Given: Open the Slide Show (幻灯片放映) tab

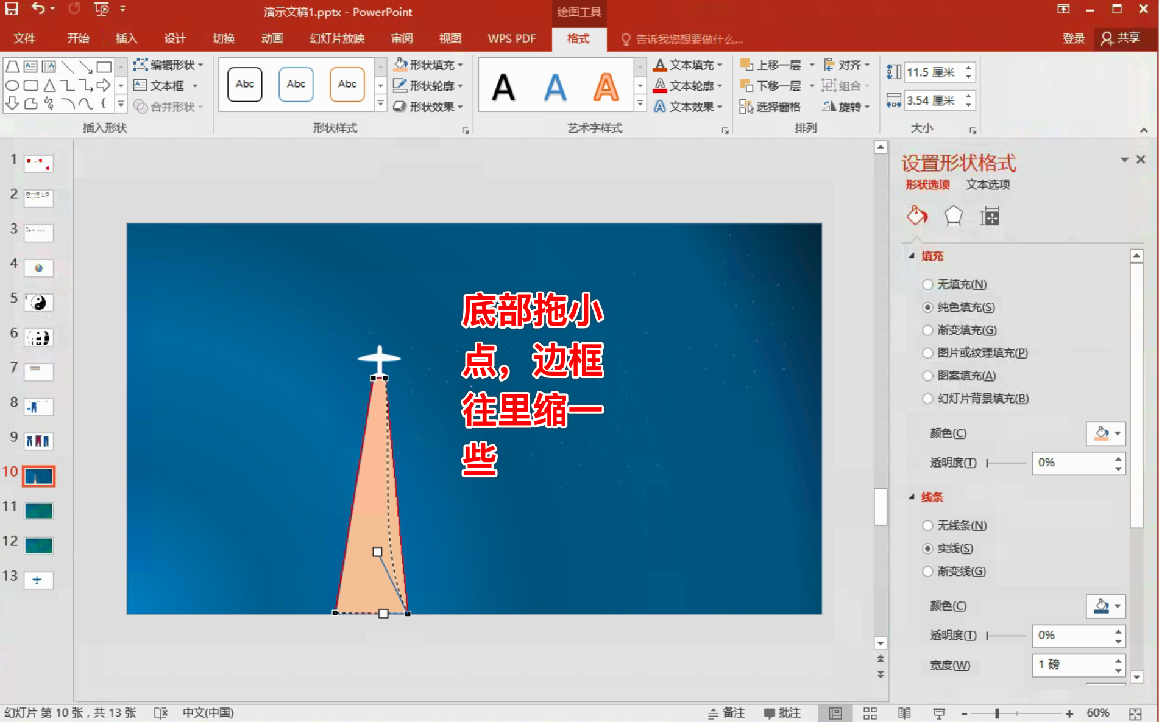Looking at the screenshot, I should 337,38.
